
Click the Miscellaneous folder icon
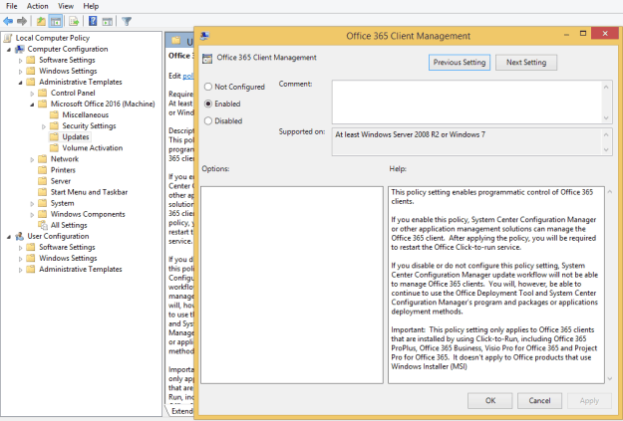tap(54, 115)
